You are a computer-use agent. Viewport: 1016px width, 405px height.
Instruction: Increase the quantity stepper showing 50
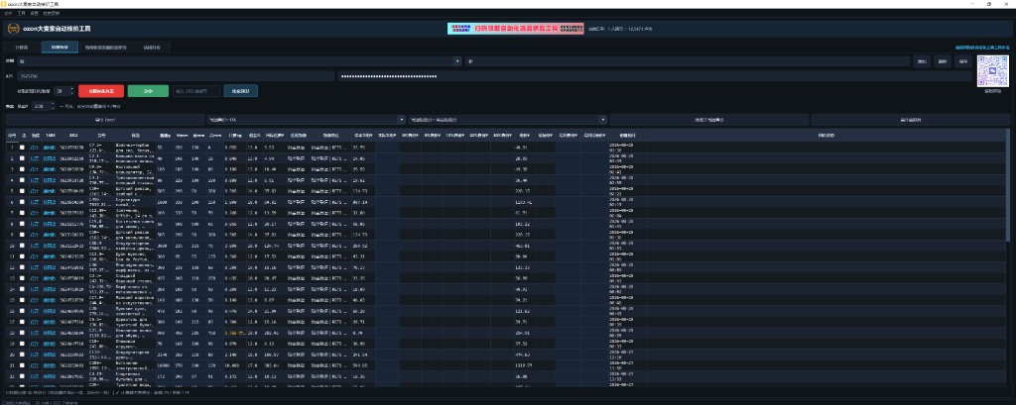coord(71,89)
